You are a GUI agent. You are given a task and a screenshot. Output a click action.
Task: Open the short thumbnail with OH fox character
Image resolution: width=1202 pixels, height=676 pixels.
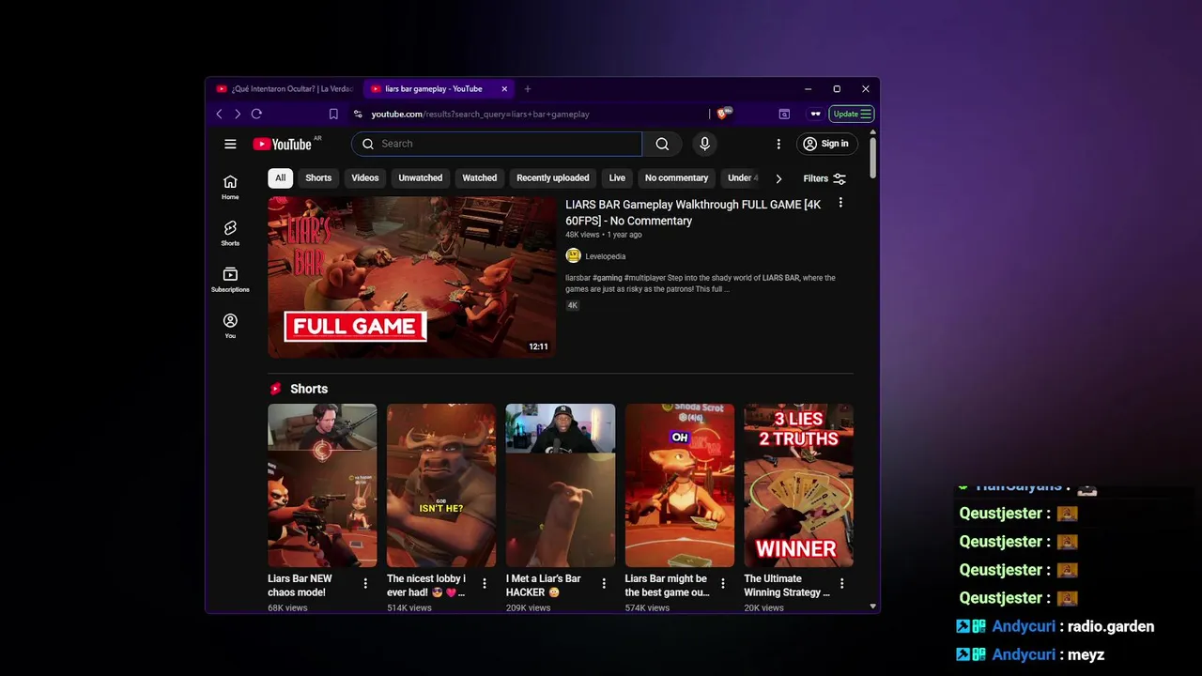[x=680, y=485]
